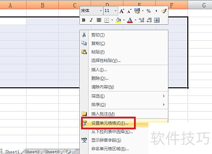Expand the font color dropdown arrow
Image resolution: width=212 pixels, height=154 pixels.
click(x=135, y=20)
